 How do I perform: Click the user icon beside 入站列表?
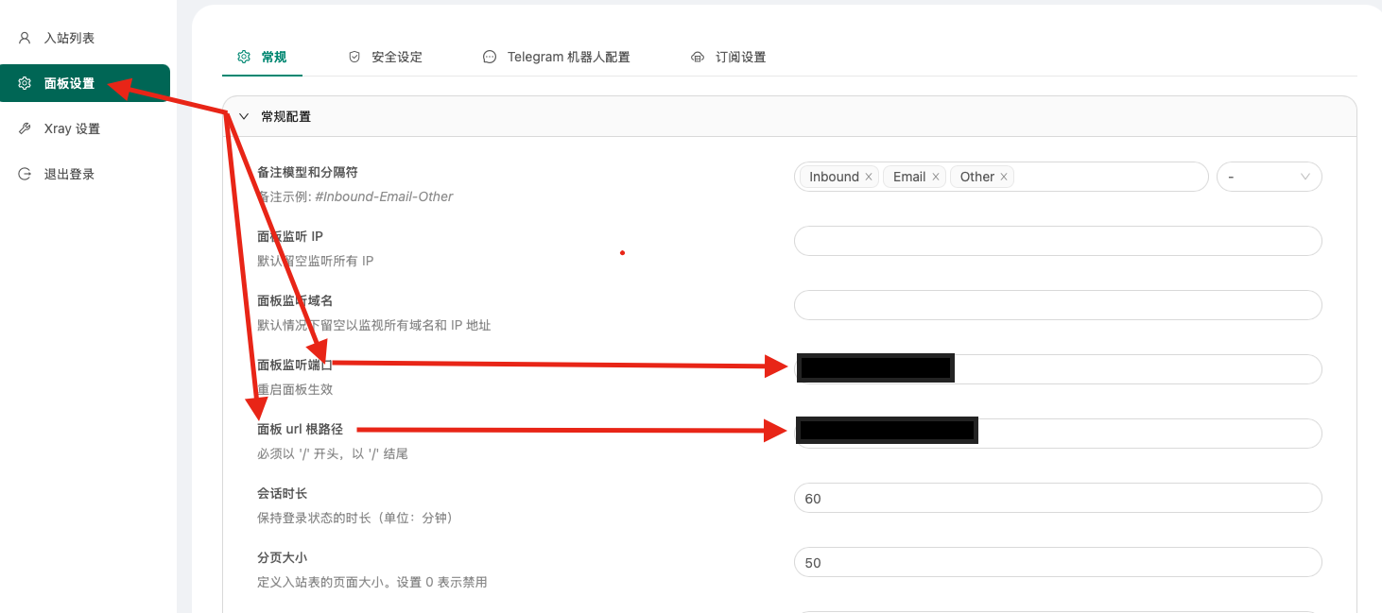(x=25, y=38)
